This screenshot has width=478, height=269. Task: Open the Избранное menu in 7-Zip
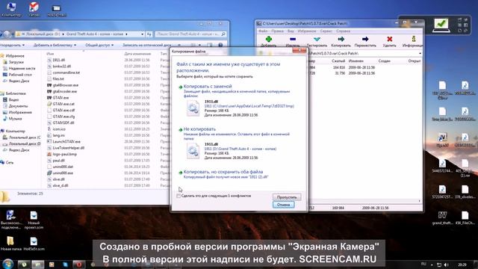point(307,31)
